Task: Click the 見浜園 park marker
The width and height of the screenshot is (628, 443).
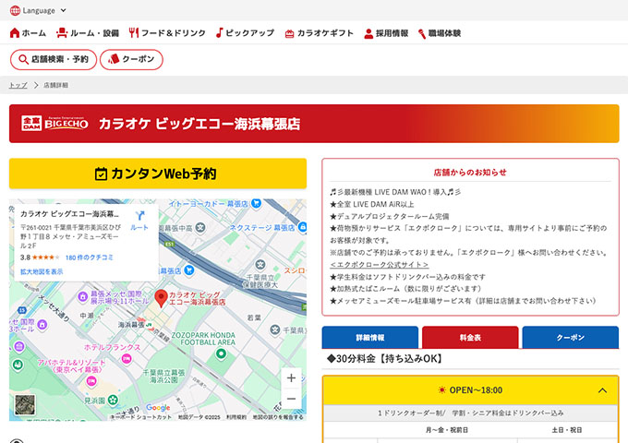Action: click(x=114, y=400)
